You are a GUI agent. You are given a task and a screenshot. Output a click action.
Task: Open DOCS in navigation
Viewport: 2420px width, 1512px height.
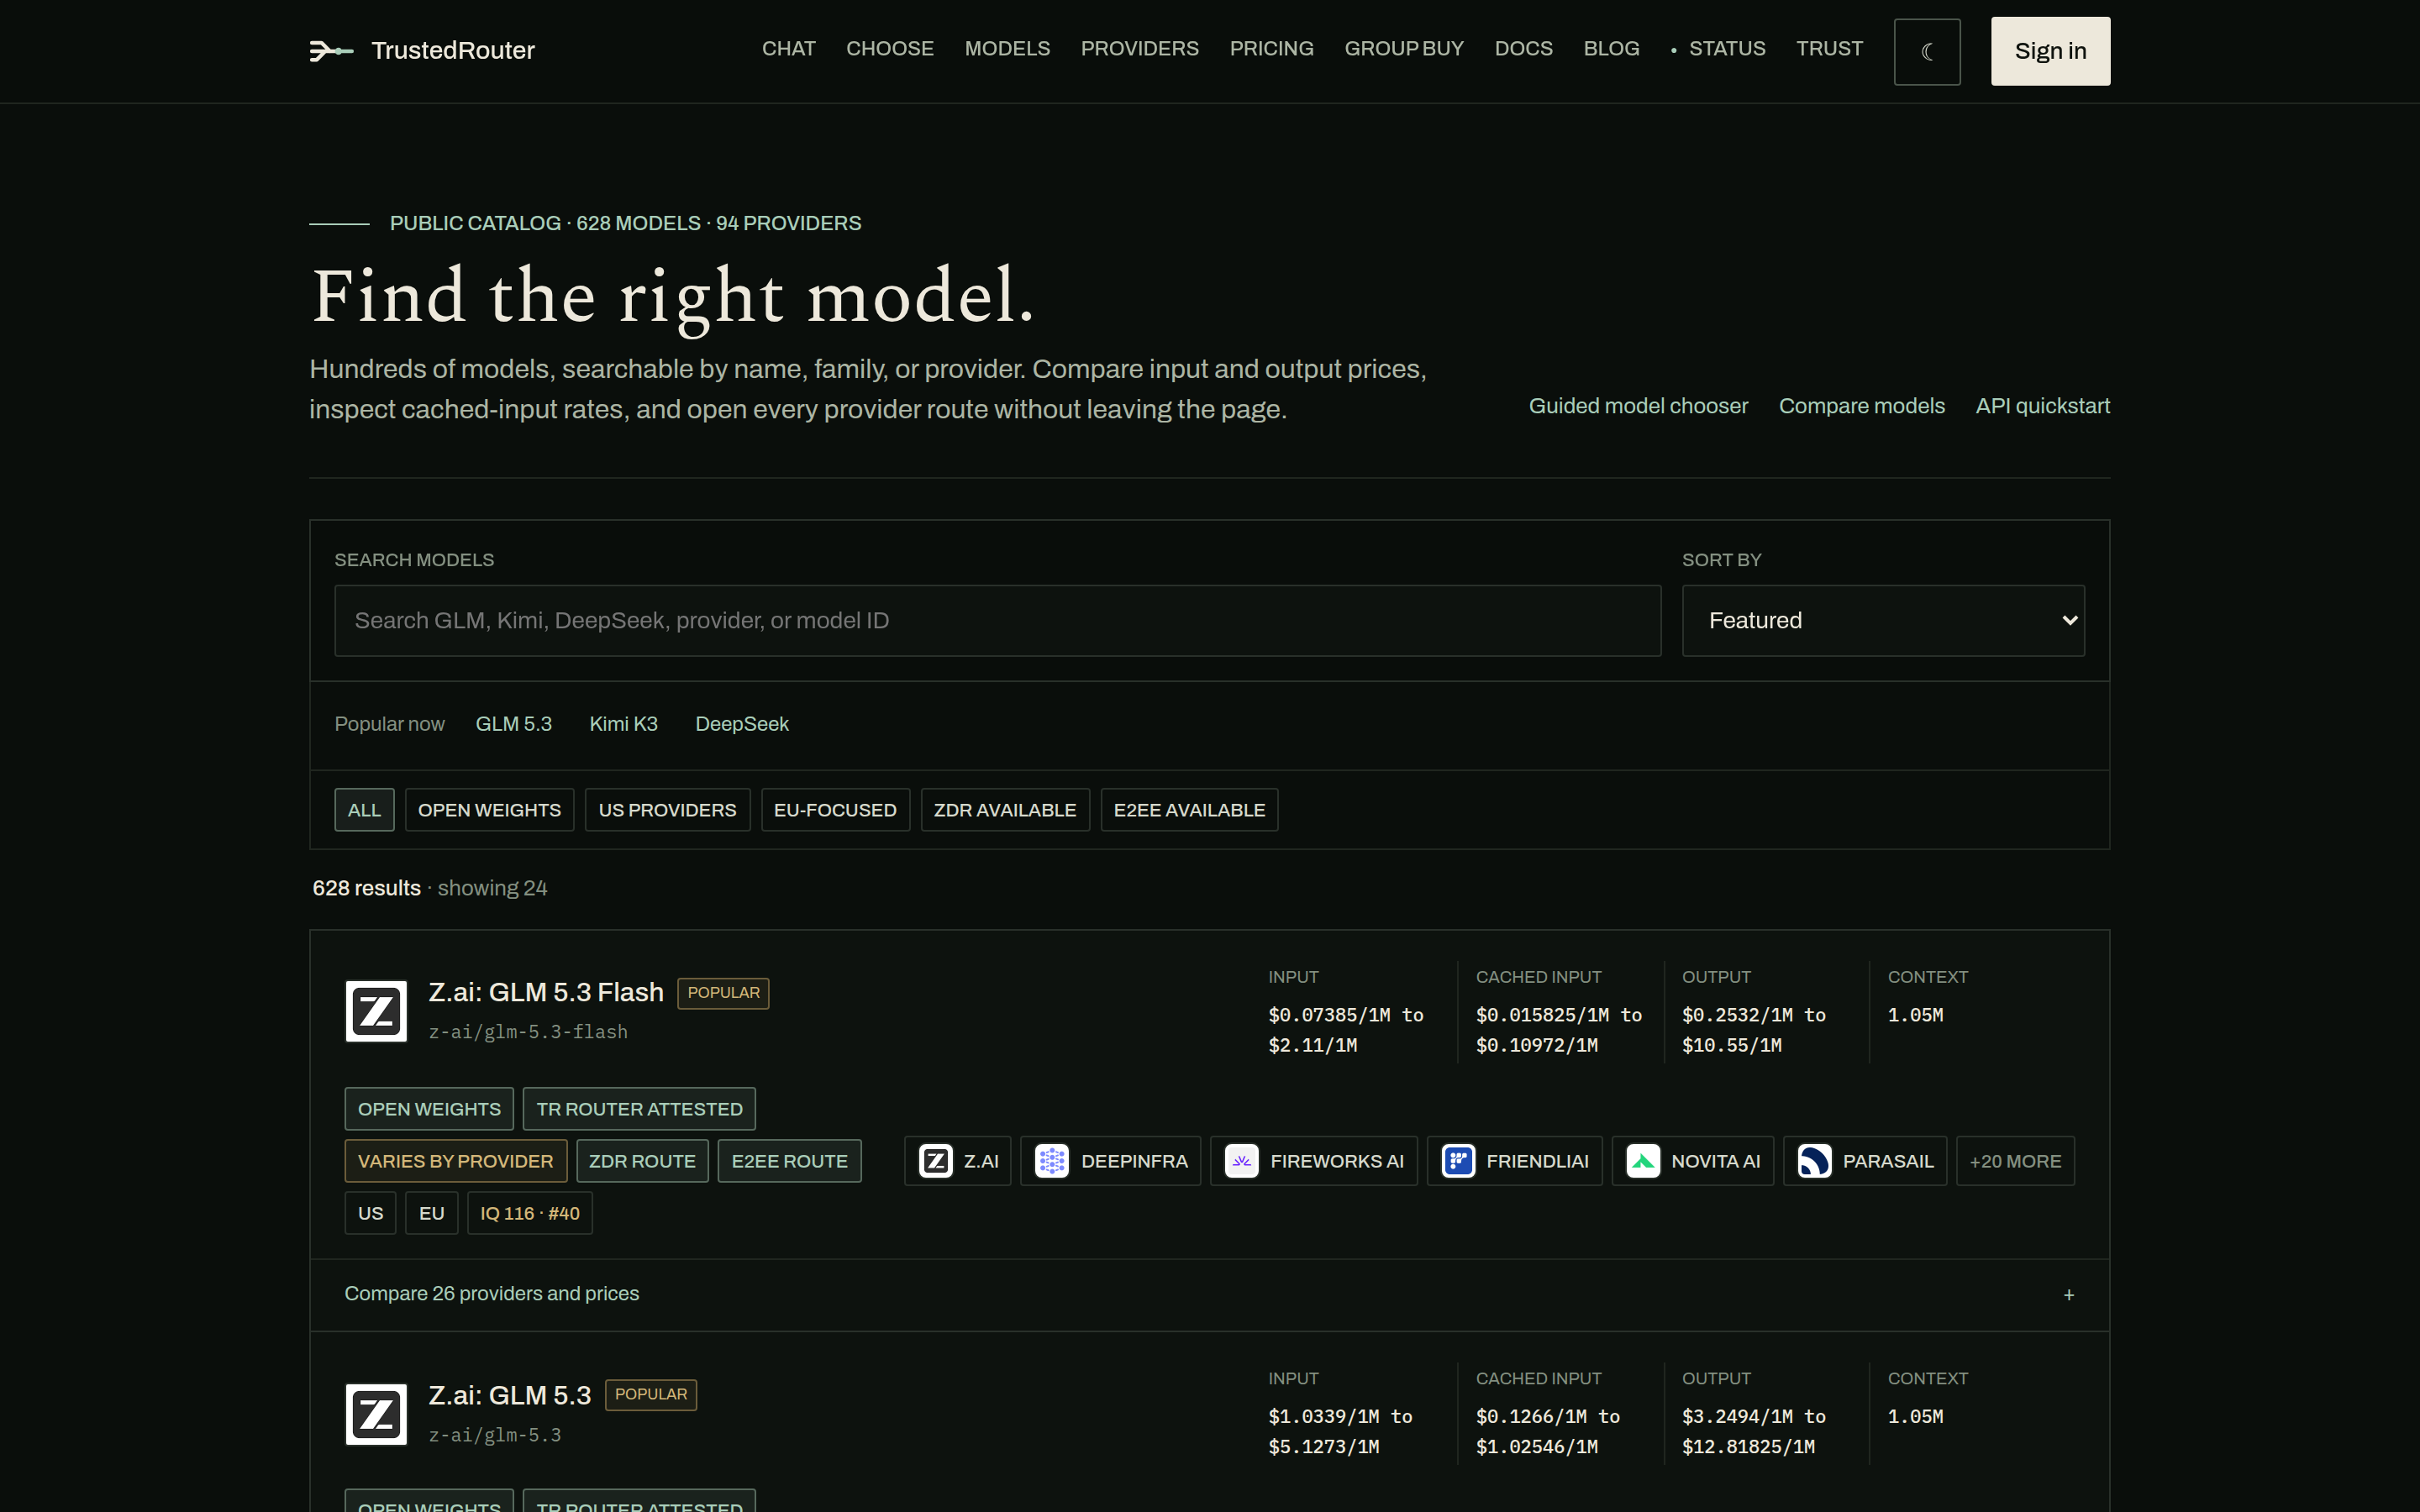(1523, 49)
